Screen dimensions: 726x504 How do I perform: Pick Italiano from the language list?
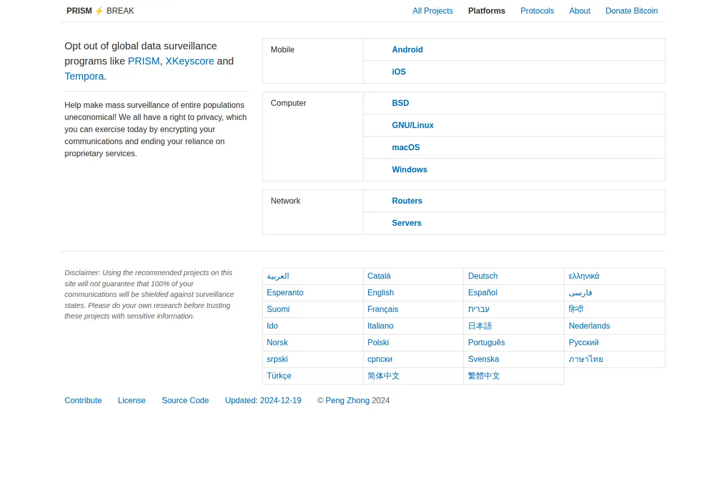click(x=381, y=326)
